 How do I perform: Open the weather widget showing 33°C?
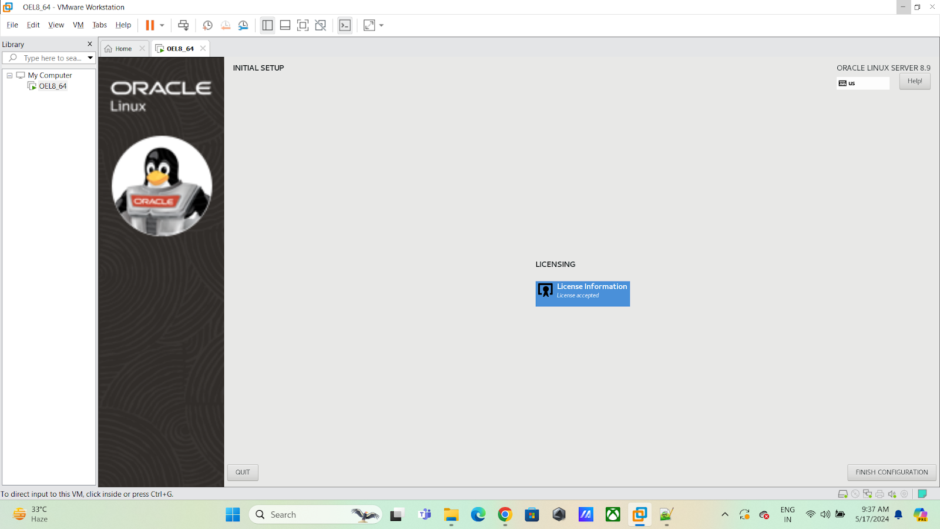31,515
